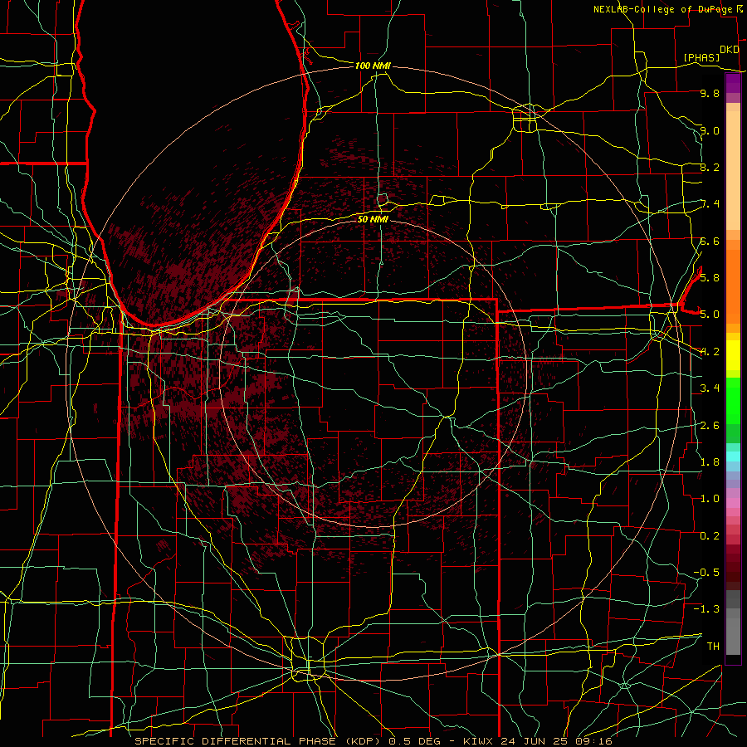Viewport: 747px width, 747px height.
Task: Click the 3.4 legend value
Action: [710, 388]
